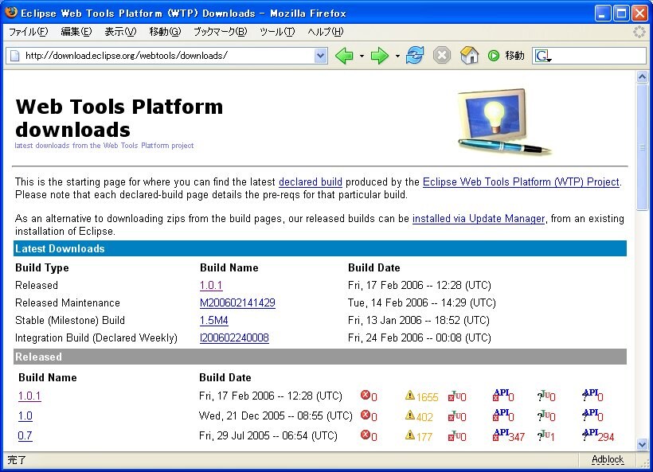The width and height of the screenshot is (653, 472).
Task: Click first API violation icon in 1.0.1 row
Action: pyautogui.click(x=501, y=395)
